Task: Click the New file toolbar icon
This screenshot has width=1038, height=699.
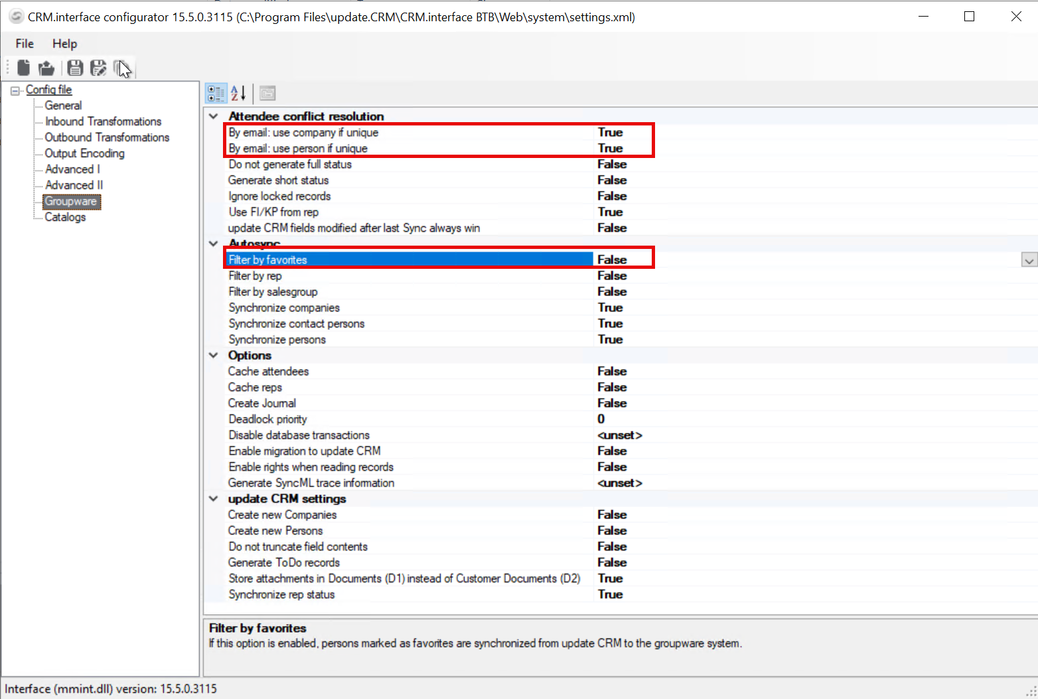Action: click(23, 68)
